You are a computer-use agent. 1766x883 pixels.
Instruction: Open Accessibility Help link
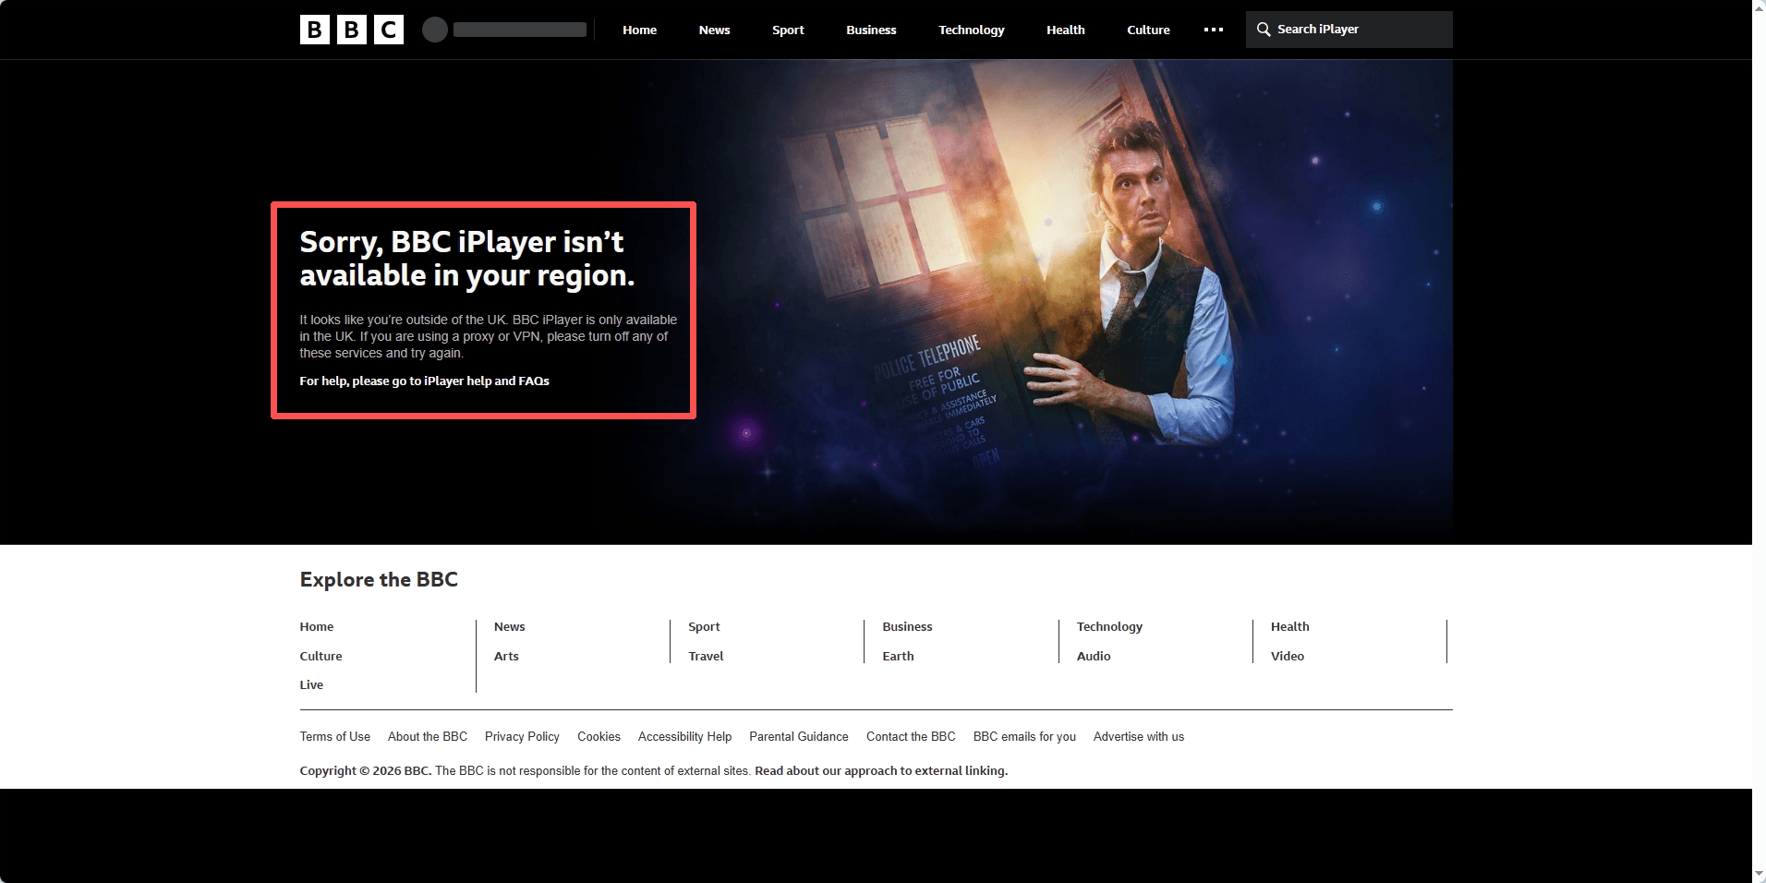[684, 736]
